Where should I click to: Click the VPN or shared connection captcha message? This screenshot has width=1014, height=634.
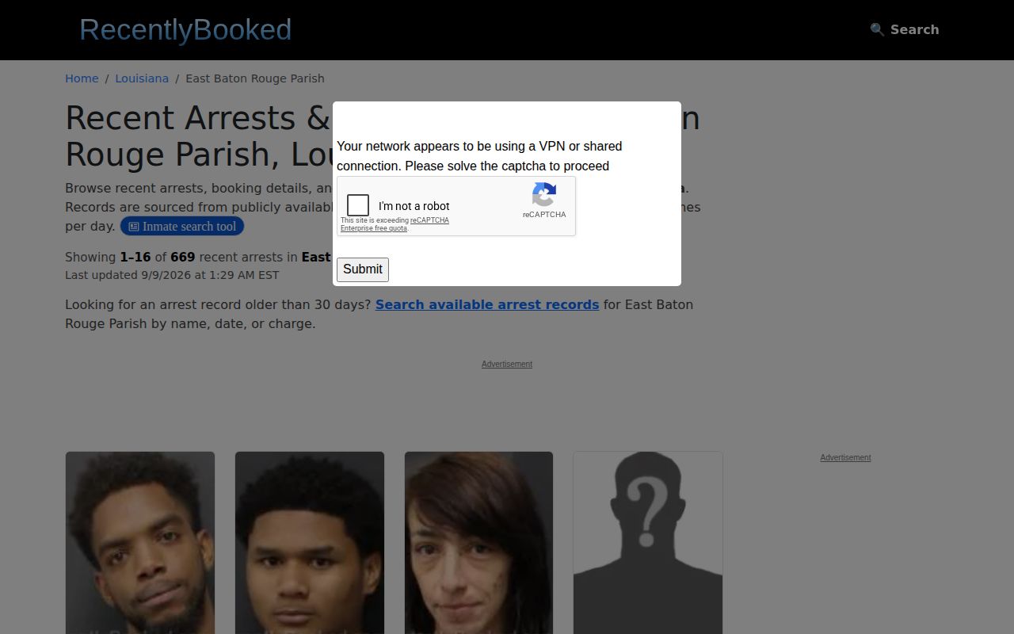pos(479,156)
